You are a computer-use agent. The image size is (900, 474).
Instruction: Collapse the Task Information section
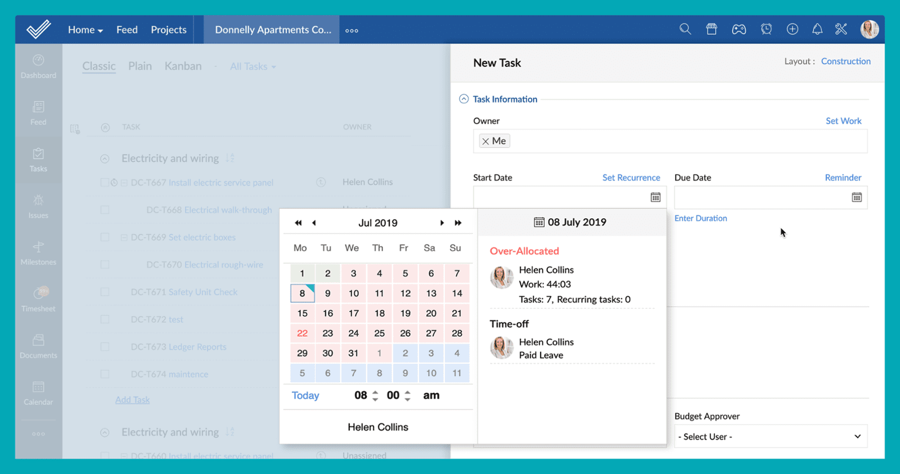click(x=463, y=99)
